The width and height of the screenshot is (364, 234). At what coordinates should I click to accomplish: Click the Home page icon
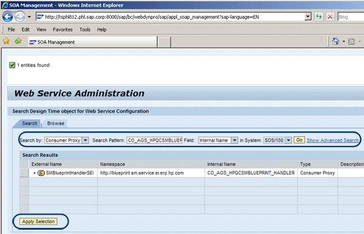[335, 41]
